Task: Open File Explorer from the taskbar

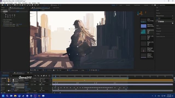Action: [15, 96]
